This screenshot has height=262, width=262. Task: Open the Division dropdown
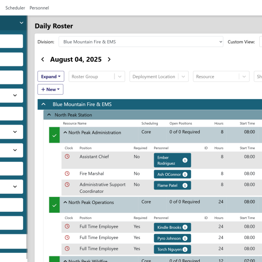pyautogui.click(x=141, y=42)
